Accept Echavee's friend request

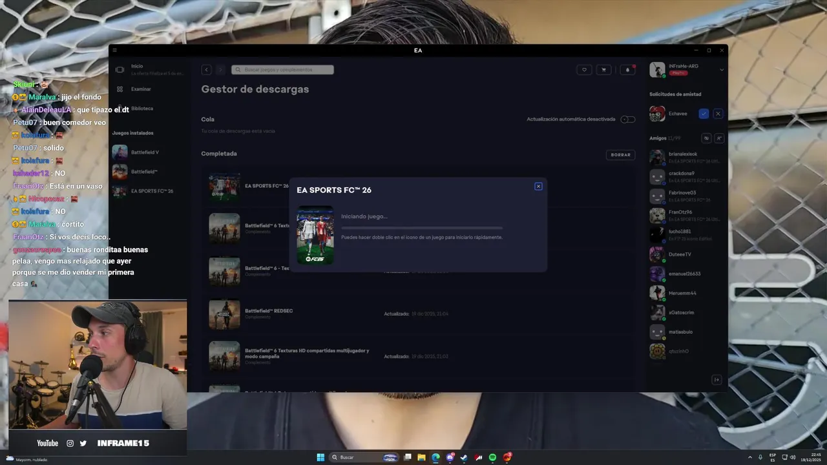[x=704, y=114]
